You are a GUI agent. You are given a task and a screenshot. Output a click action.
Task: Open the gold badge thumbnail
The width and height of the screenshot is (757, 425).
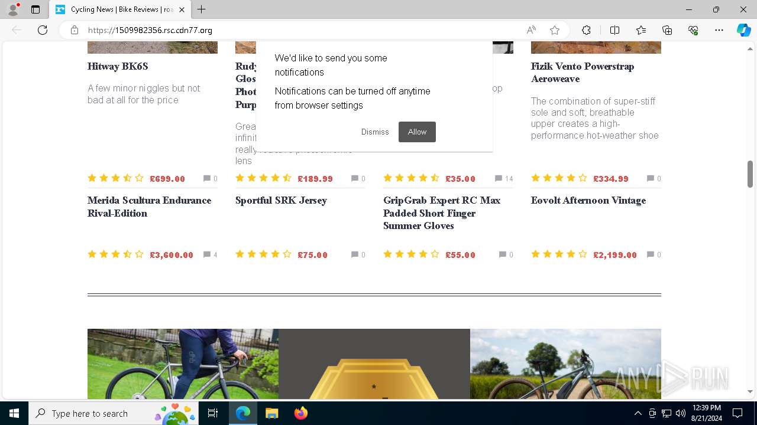coord(374,364)
